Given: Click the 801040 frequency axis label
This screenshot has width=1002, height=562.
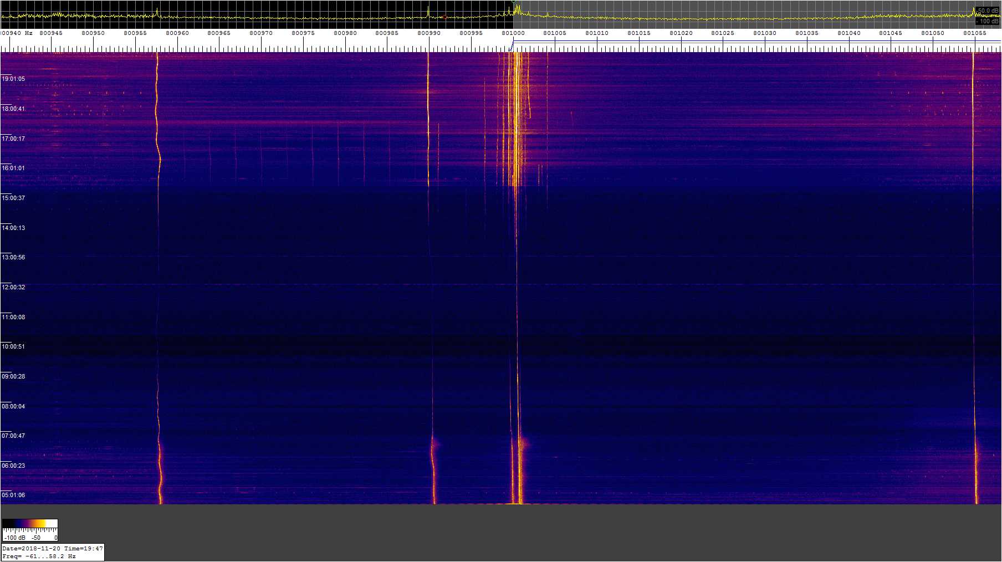Looking at the screenshot, I should (849, 33).
